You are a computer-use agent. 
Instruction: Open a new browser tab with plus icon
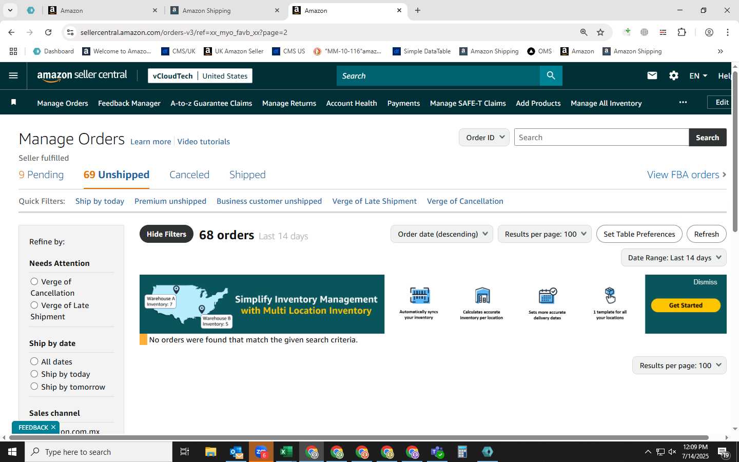(x=417, y=10)
